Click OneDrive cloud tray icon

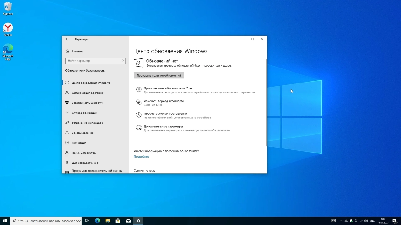(346, 221)
